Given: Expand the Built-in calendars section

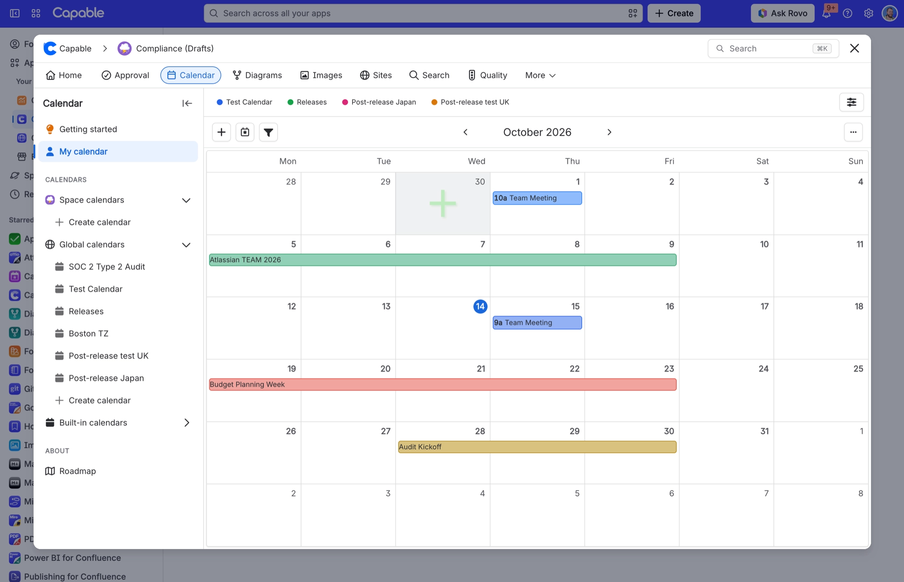Looking at the screenshot, I should click(x=186, y=423).
